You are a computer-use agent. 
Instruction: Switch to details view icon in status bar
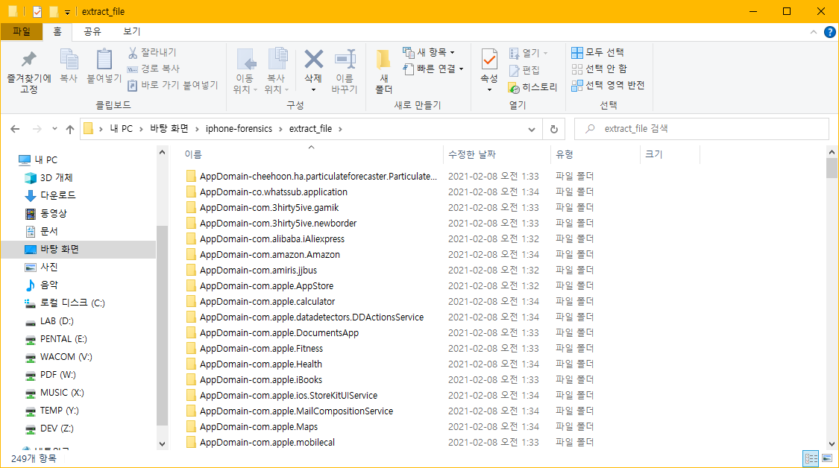(811, 458)
